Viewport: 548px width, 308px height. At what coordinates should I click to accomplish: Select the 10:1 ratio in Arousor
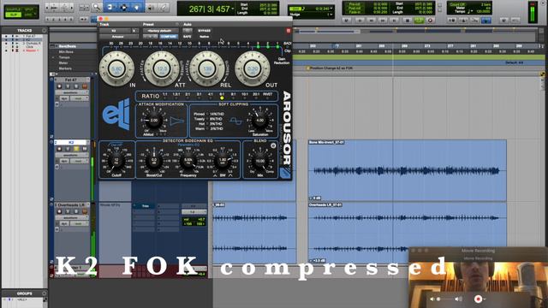click(245, 96)
